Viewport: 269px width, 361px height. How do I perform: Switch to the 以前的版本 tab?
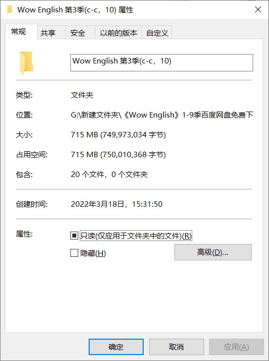tap(118, 33)
